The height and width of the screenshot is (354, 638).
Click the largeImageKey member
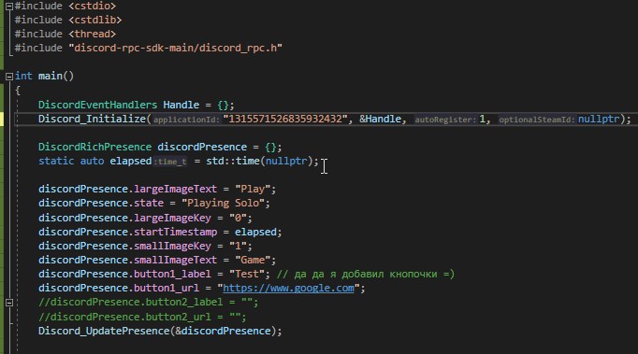tap(172, 218)
